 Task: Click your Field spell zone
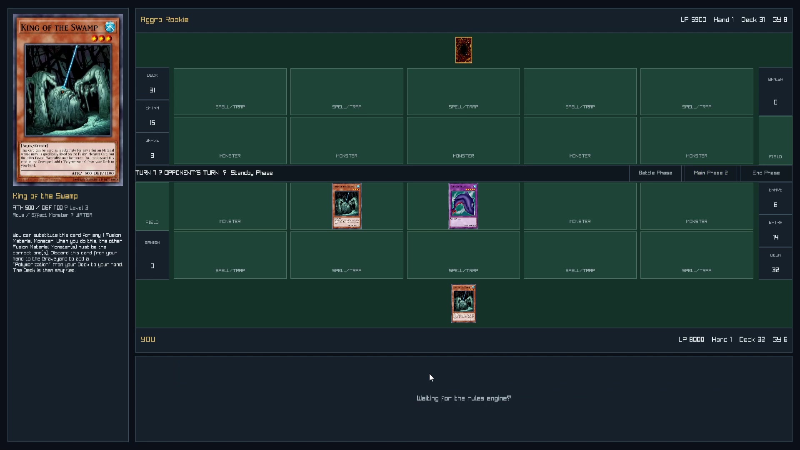pos(152,206)
